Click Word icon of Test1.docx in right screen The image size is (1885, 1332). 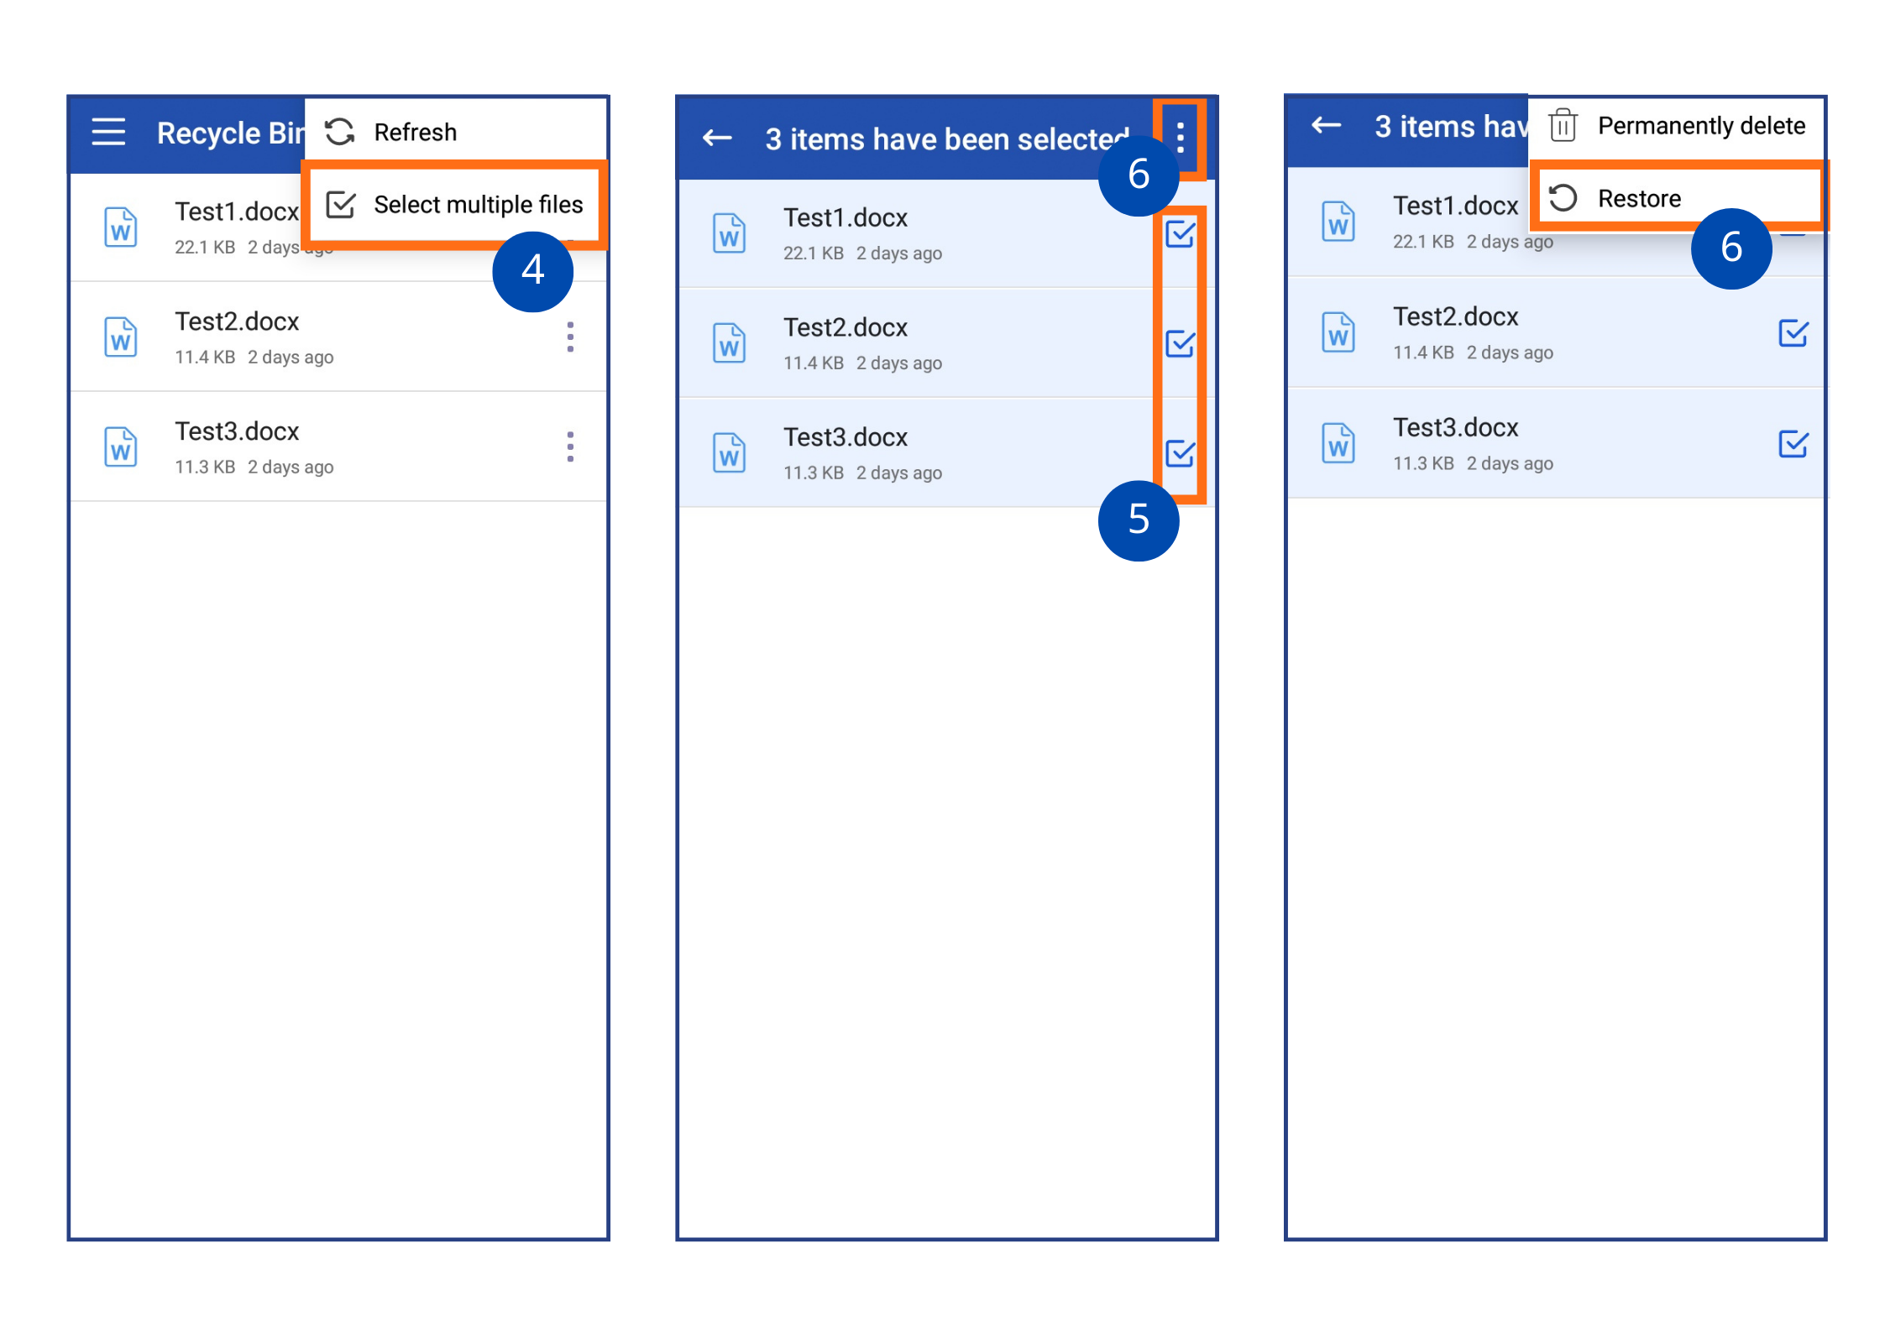[1338, 222]
